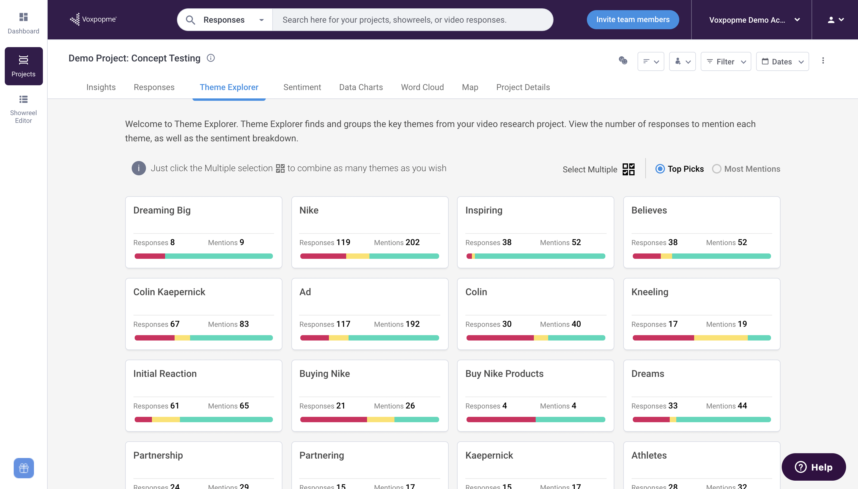This screenshot has width=858, height=489.
Task: Select the Top Picks radio button
Action: click(x=660, y=169)
